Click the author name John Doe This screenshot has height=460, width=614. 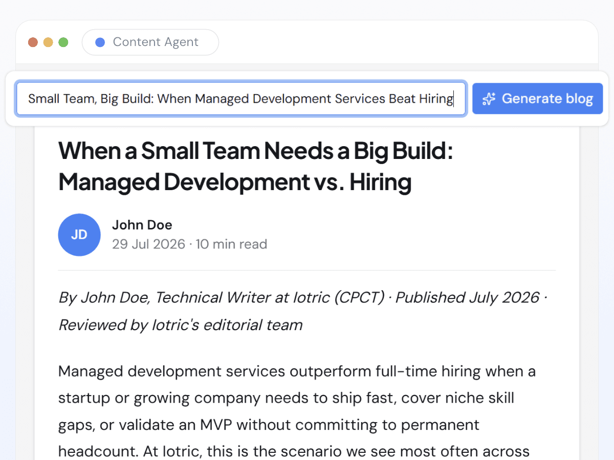tap(142, 225)
